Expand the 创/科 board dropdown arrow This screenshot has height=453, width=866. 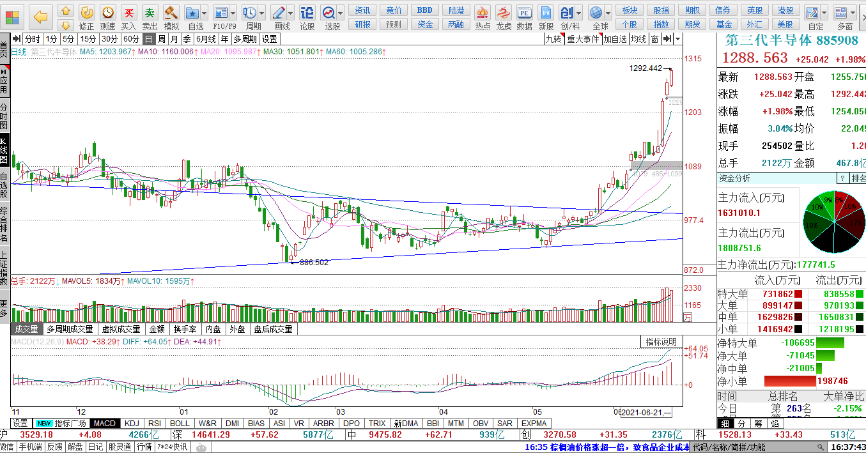pos(578,12)
